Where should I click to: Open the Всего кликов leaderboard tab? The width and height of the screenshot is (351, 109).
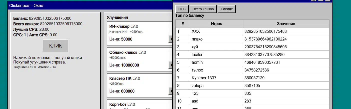coord(203,9)
